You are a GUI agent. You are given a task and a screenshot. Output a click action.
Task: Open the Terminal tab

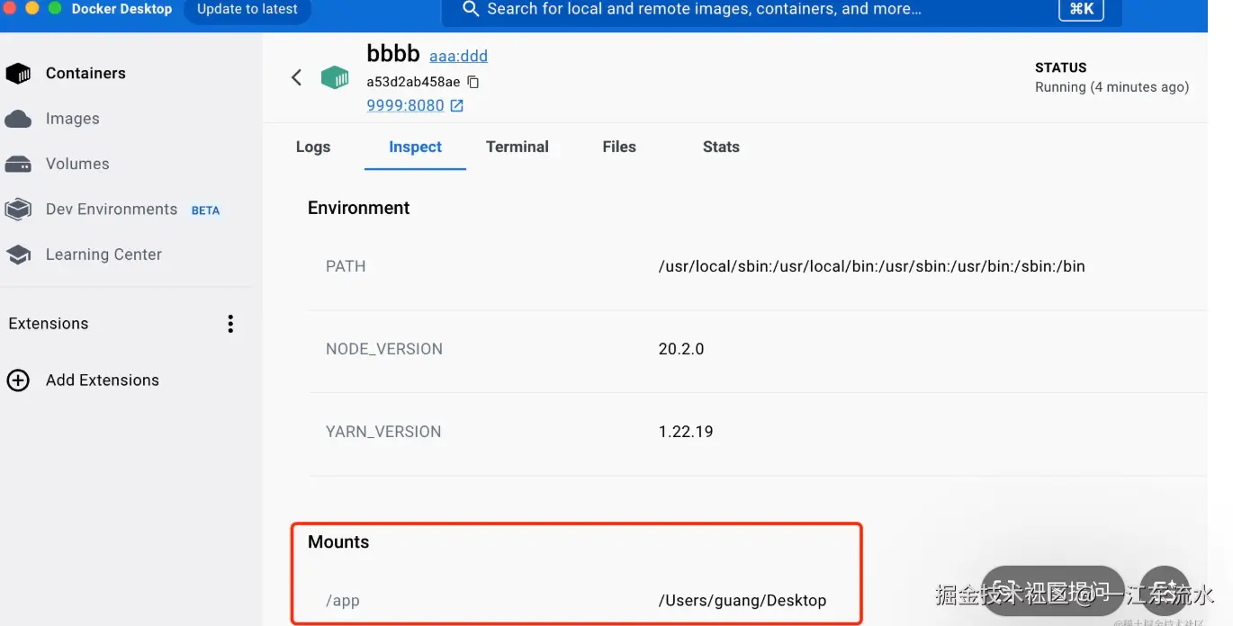[x=517, y=147]
